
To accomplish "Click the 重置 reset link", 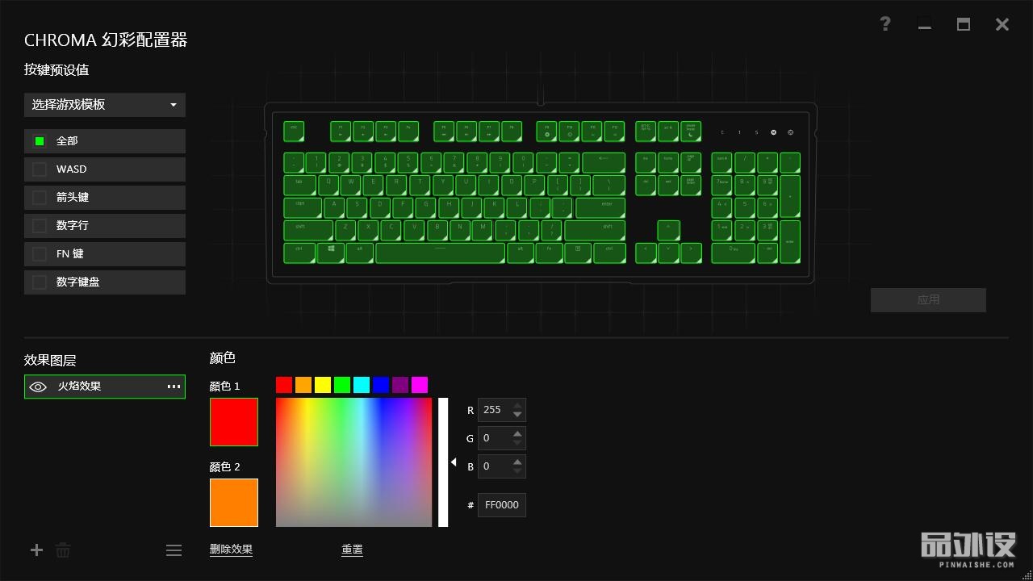I will tap(352, 550).
